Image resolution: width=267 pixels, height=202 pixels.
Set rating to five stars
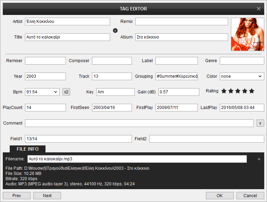coord(252,91)
